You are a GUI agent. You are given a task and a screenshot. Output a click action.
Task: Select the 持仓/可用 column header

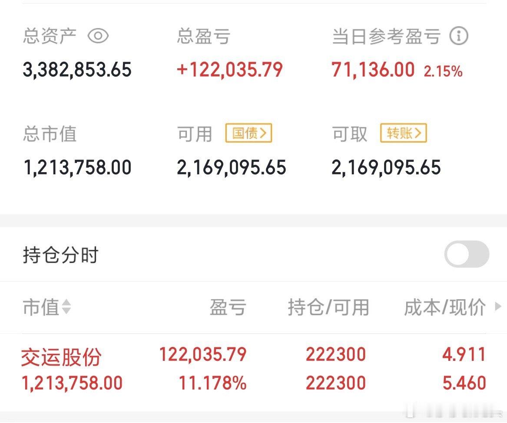(328, 307)
